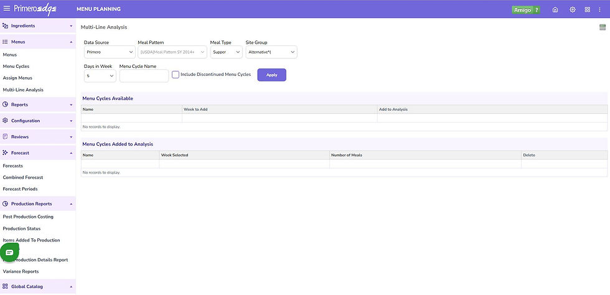Open the Meal Pattern dropdown
The width and height of the screenshot is (610, 295).
coord(172,52)
